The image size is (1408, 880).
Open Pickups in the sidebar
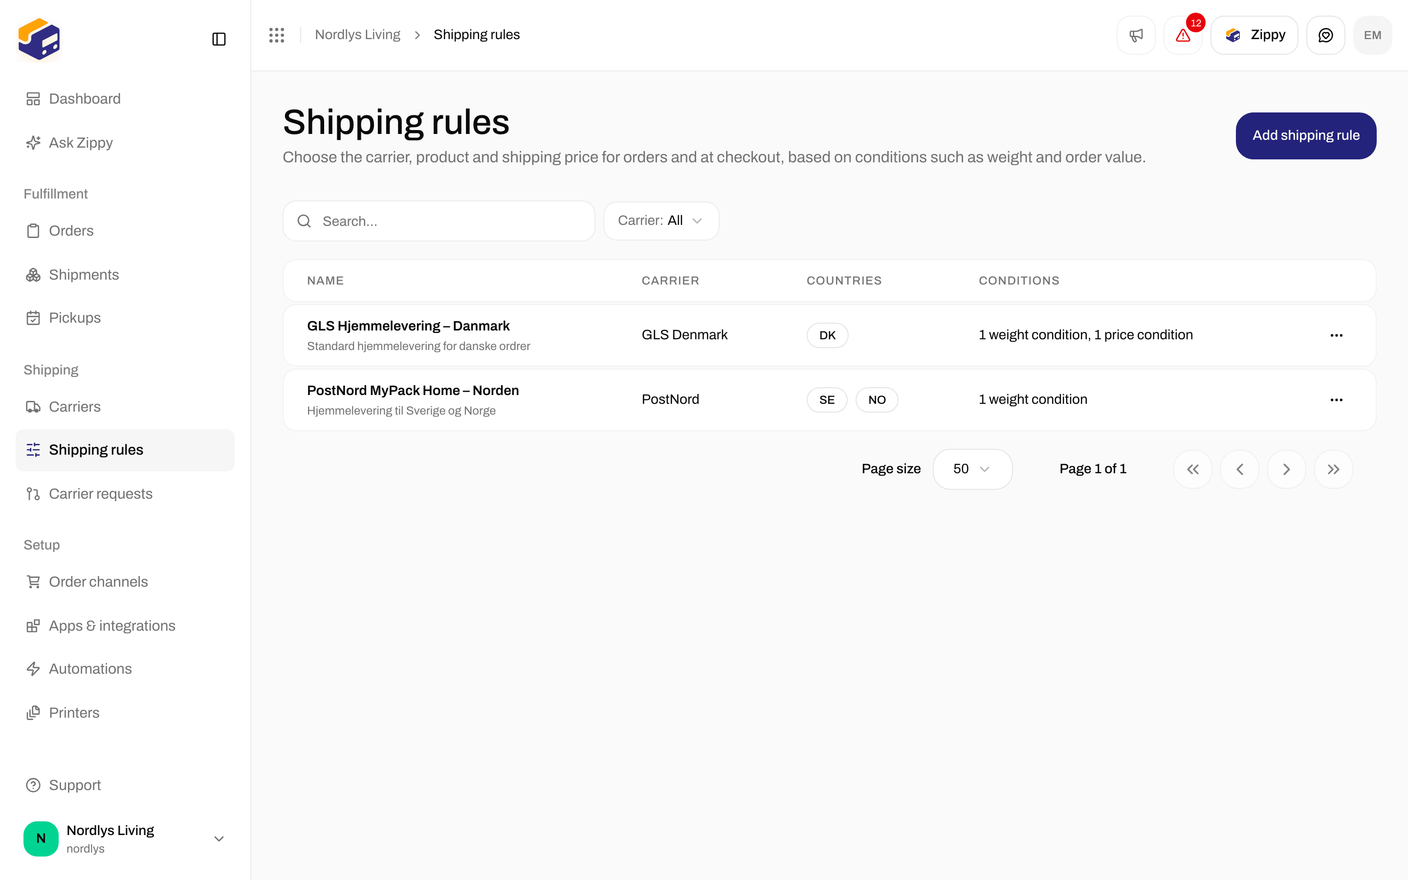125,318
